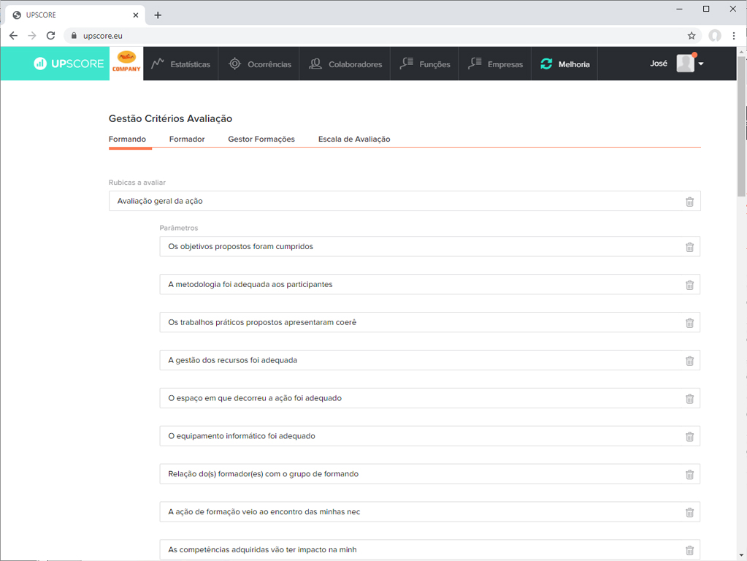Select the Formando tab
The width and height of the screenshot is (747, 561).
tap(127, 140)
